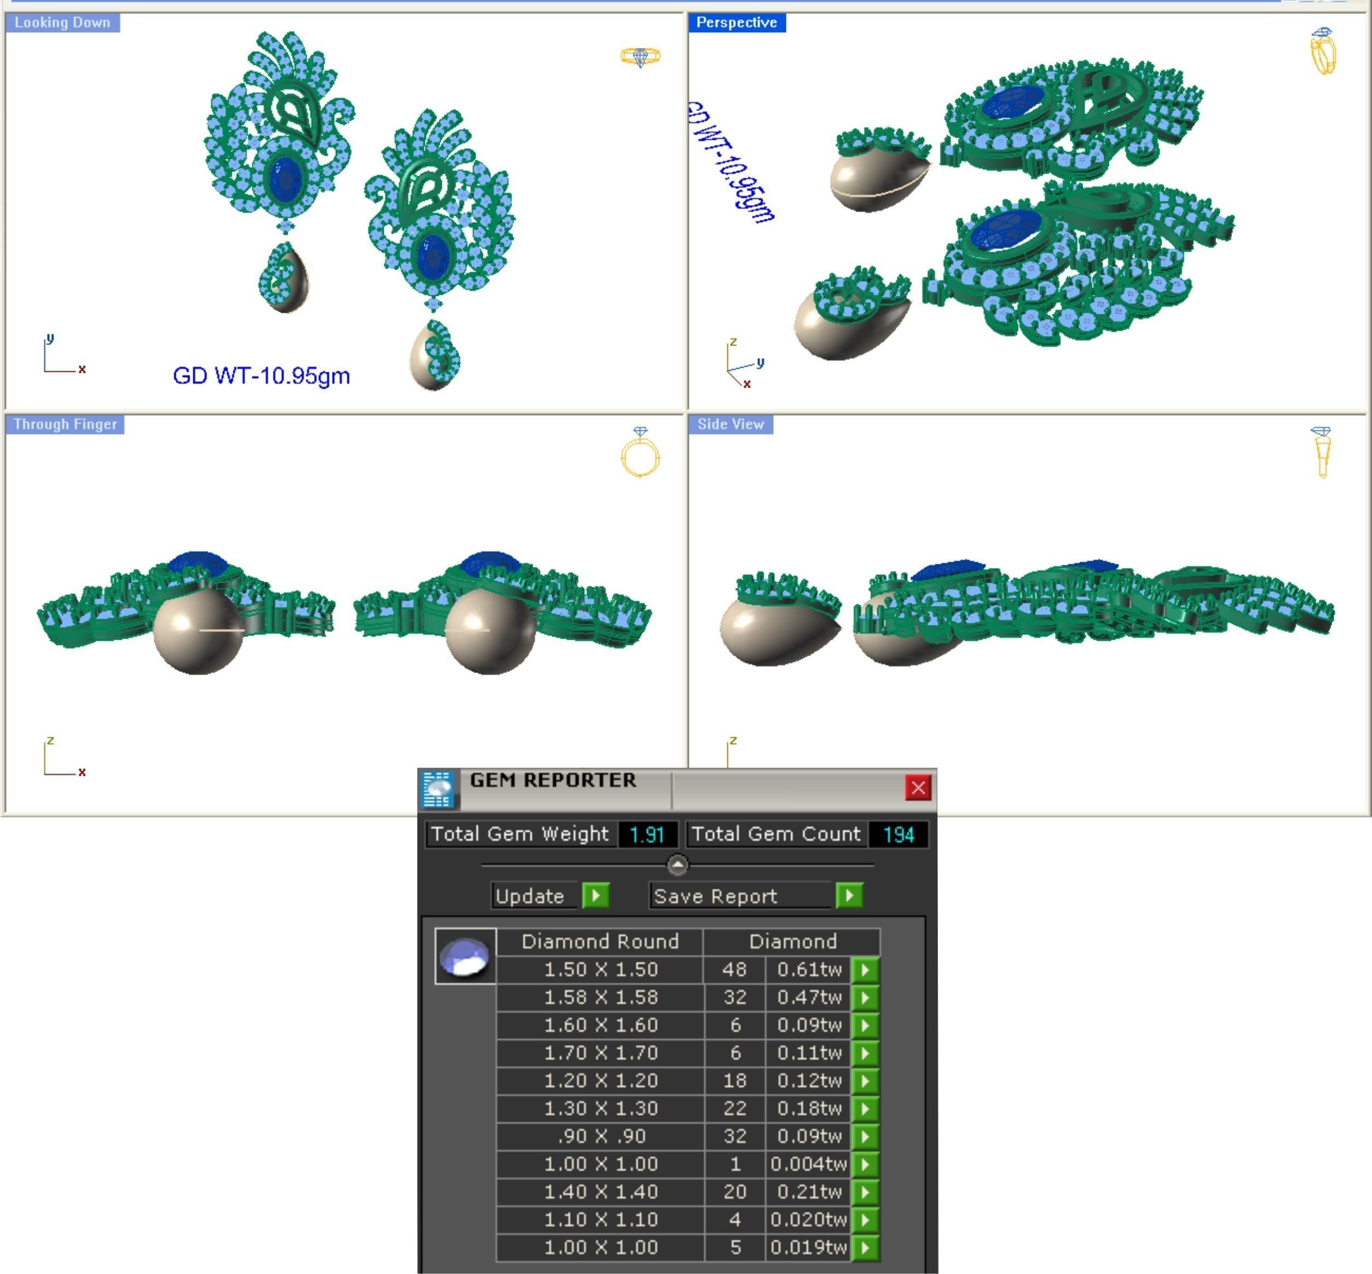This screenshot has width=1372, height=1274.
Task: Click the ring icon in Perspective viewport
Action: (x=1322, y=51)
